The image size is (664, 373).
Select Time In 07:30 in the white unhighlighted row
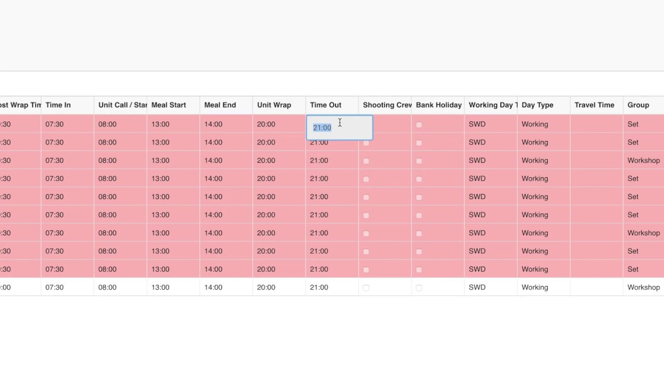pos(67,287)
